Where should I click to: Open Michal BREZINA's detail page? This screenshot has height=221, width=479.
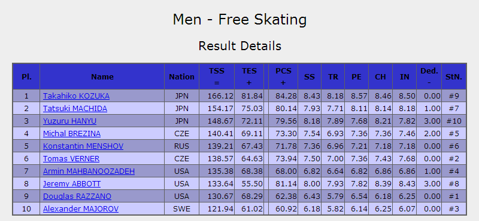72,134
